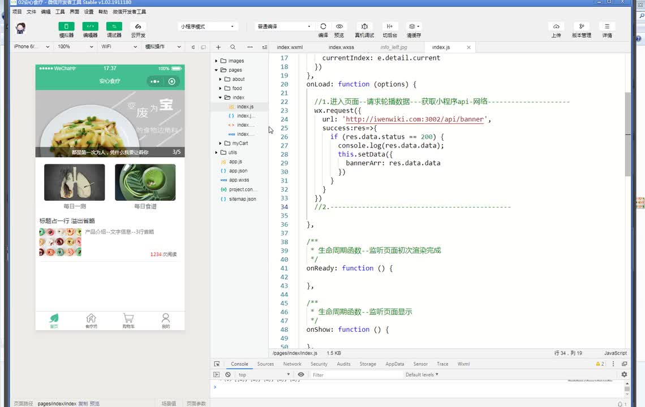This screenshot has width=645, height=407.
Task: Open the 普通编译 compile mode dropdown
Action: (283, 27)
